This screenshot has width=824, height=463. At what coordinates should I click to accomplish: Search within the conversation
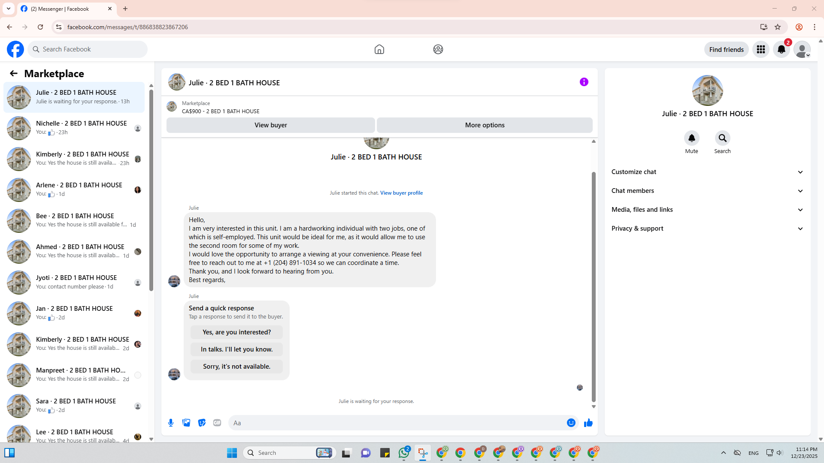(722, 138)
